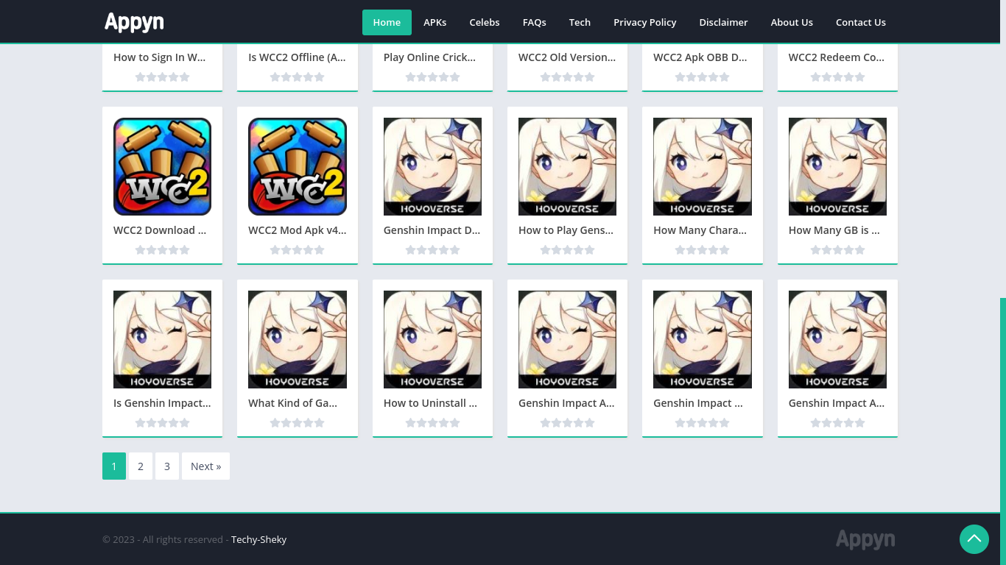This screenshot has width=1006, height=565.
Task: Go to the Home menu item
Action: pyautogui.click(x=387, y=22)
